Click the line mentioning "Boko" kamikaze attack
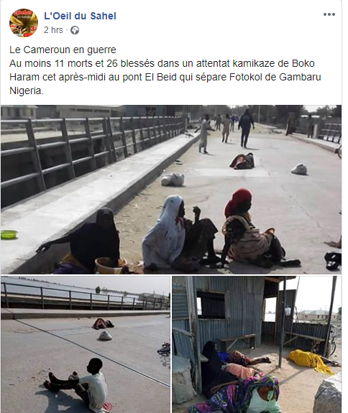348x413 pixels. (162, 63)
